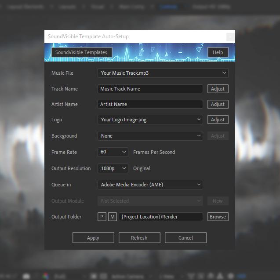Click the Artist Name input field
Screen dimensions: 280x280
point(150,104)
